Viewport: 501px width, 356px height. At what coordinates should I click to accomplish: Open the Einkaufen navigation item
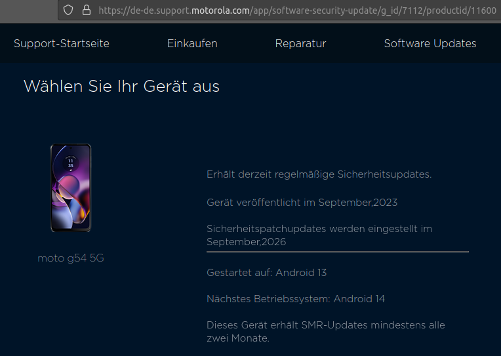192,43
